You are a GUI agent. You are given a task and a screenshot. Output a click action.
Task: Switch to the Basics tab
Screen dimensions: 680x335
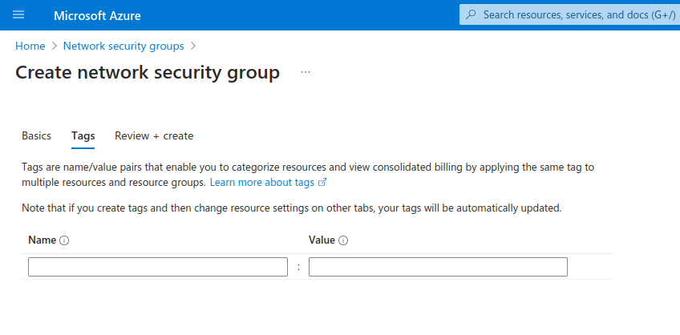[x=36, y=136]
